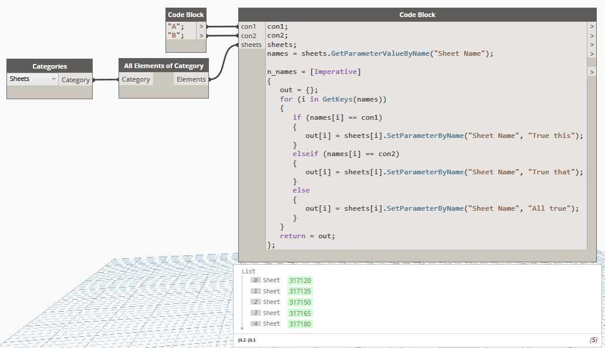Click the "B" output port arrow
Screen dimensions: 605x348
point(201,35)
